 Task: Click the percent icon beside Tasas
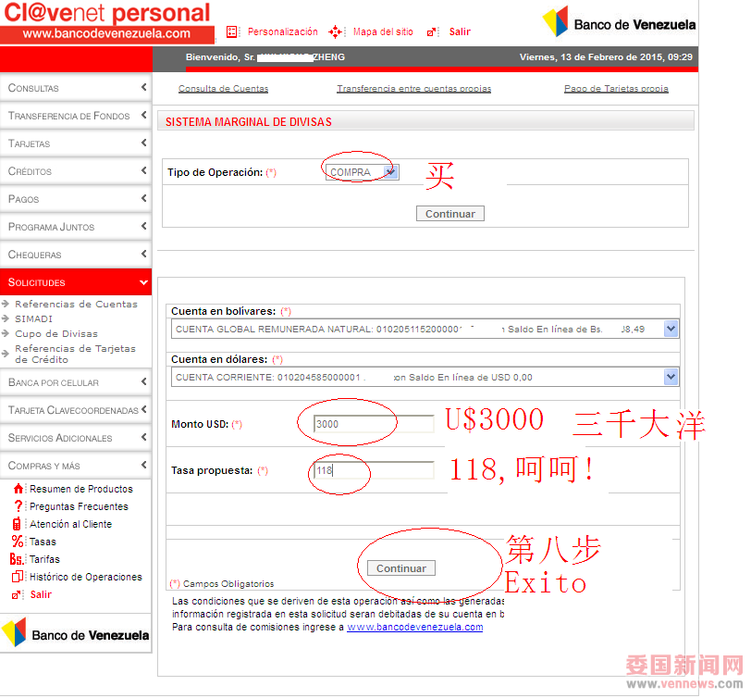(18, 542)
